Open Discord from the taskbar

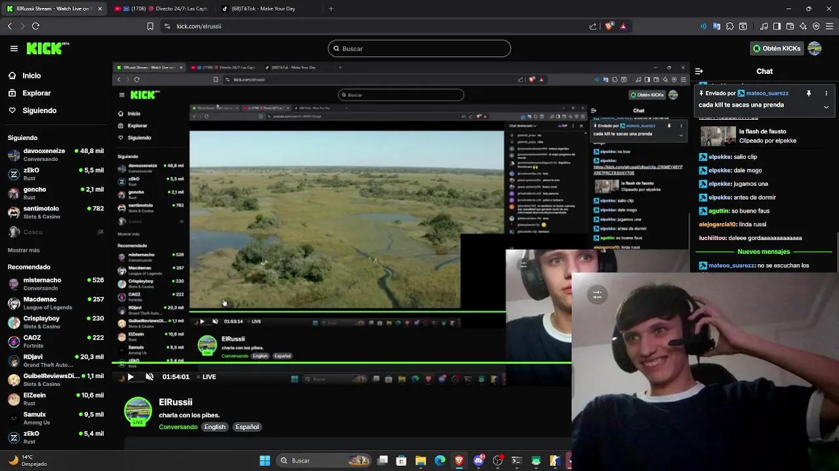coord(478,461)
